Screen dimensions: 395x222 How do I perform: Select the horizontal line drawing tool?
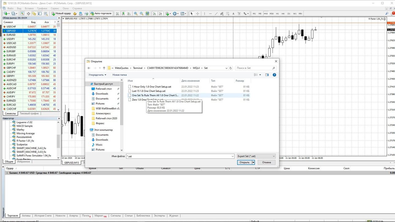point(210,13)
